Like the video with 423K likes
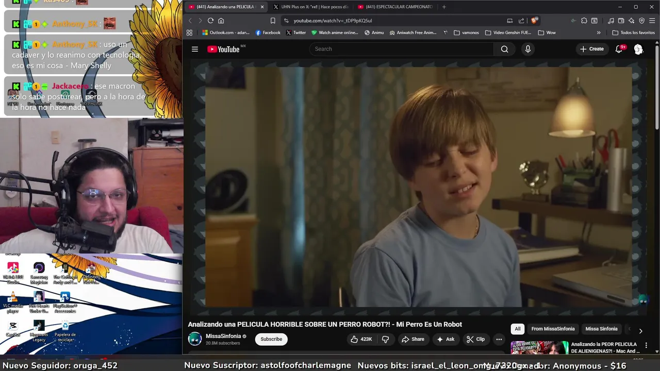The image size is (660, 371). [x=361, y=339]
